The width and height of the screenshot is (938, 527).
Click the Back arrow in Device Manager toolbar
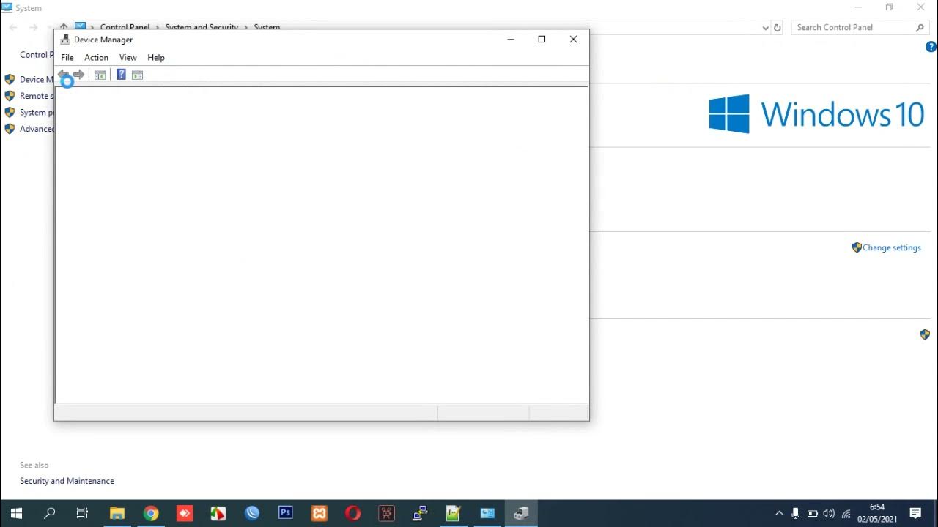[x=64, y=75]
